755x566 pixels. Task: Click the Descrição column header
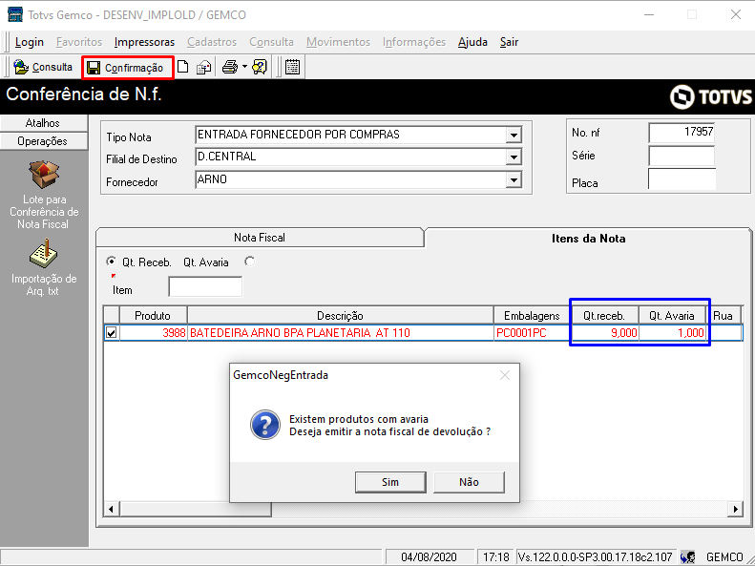pos(340,316)
